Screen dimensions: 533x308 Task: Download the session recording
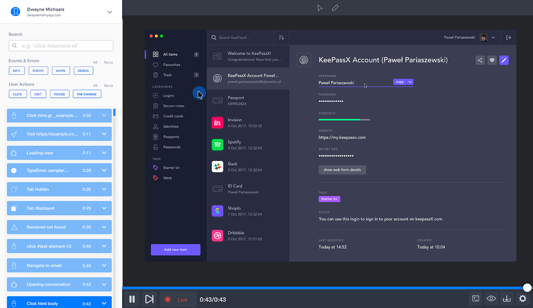pyautogui.click(x=507, y=299)
